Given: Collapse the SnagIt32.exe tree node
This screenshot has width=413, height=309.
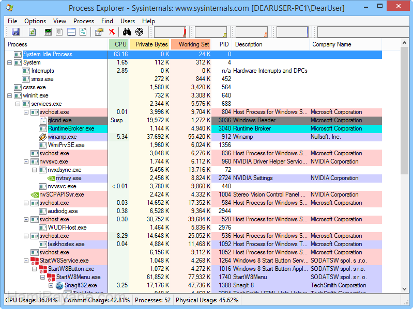Looking at the screenshot, I should click(x=51, y=285).
